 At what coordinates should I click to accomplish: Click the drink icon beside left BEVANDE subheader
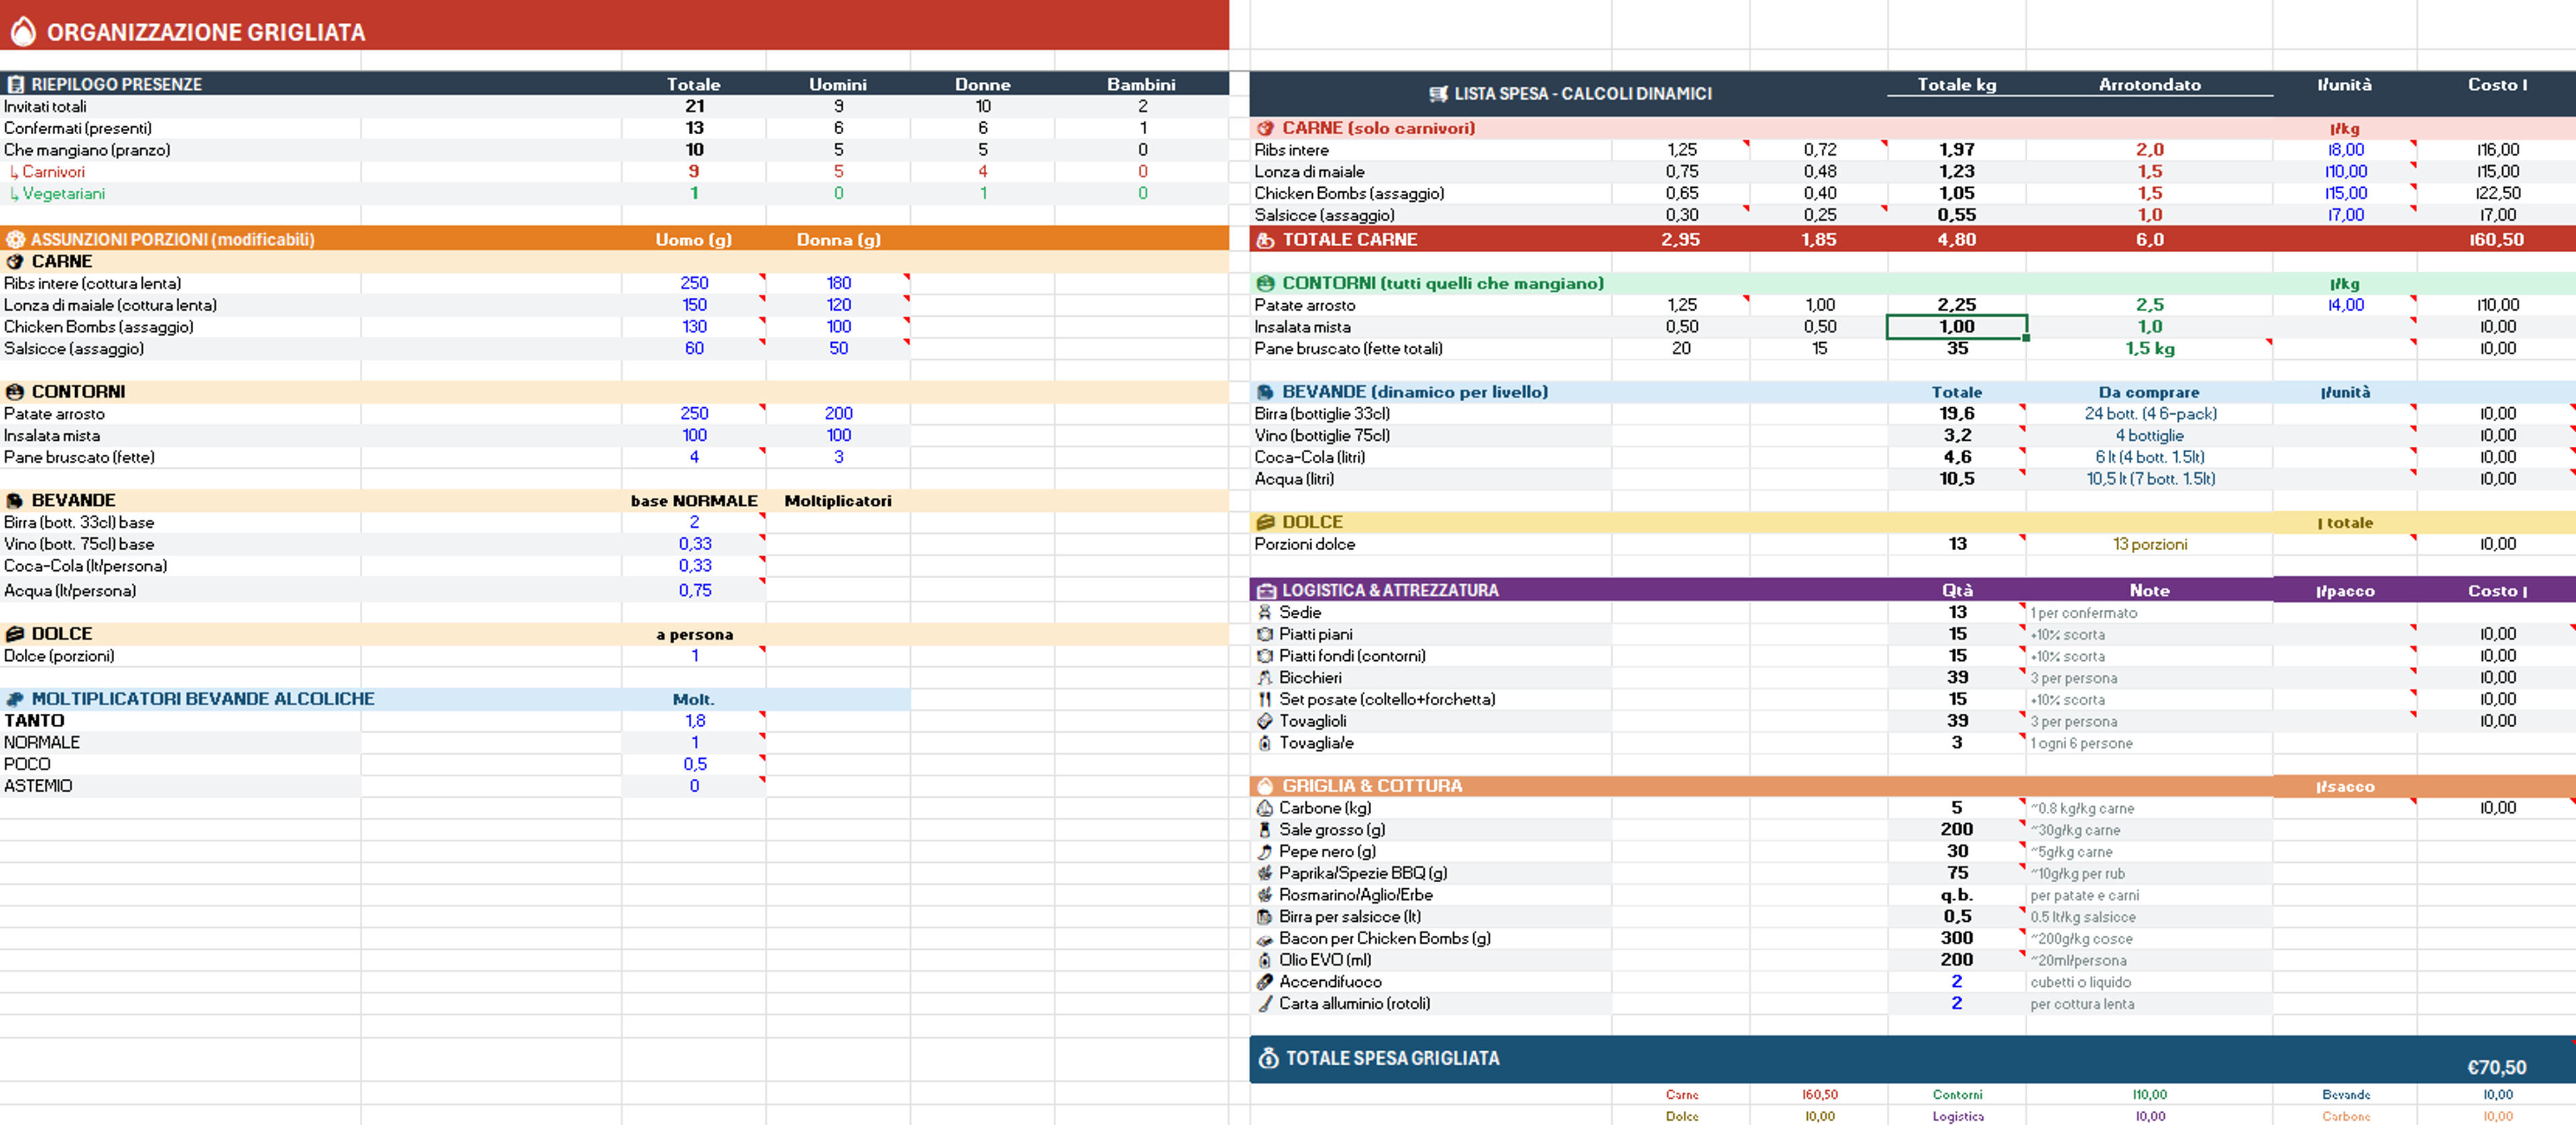coord(15,500)
